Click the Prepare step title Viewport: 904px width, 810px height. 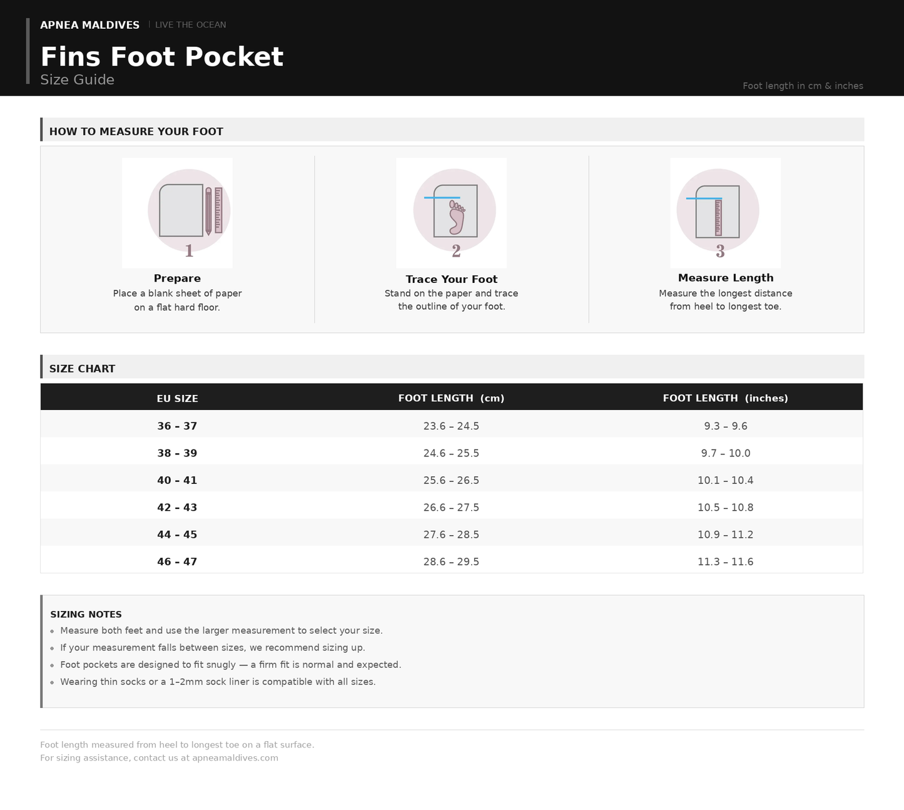(x=177, y=279)
